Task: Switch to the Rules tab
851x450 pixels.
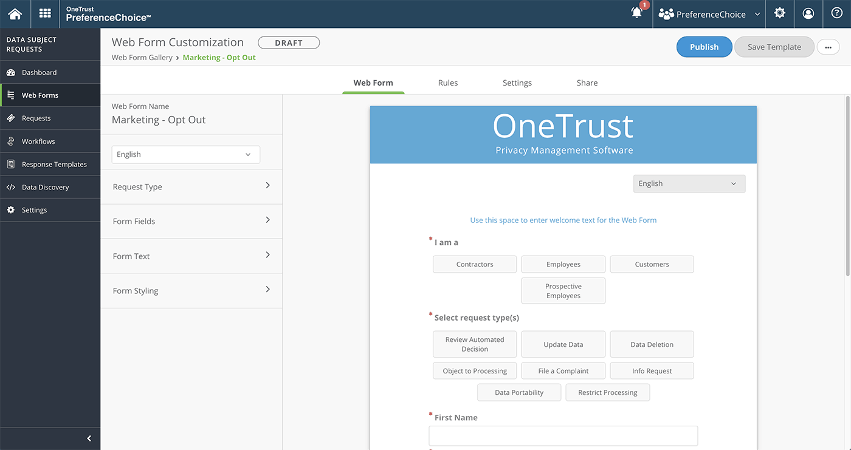Action: click(448, 83)
